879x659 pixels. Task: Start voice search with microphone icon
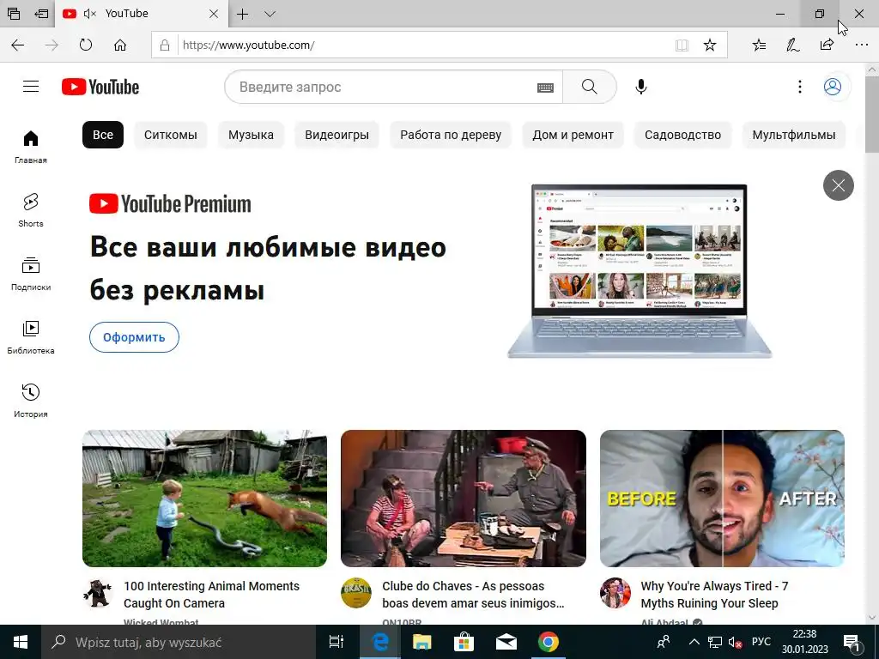pos(640,87)
